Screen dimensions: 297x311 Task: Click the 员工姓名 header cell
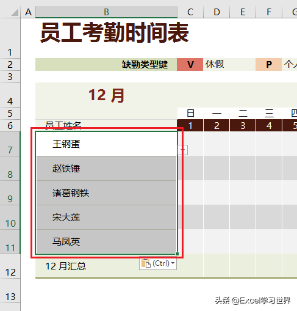tap(106, 126)
